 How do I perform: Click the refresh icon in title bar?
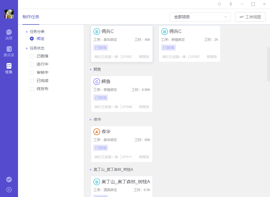click(x=219, y=4)
